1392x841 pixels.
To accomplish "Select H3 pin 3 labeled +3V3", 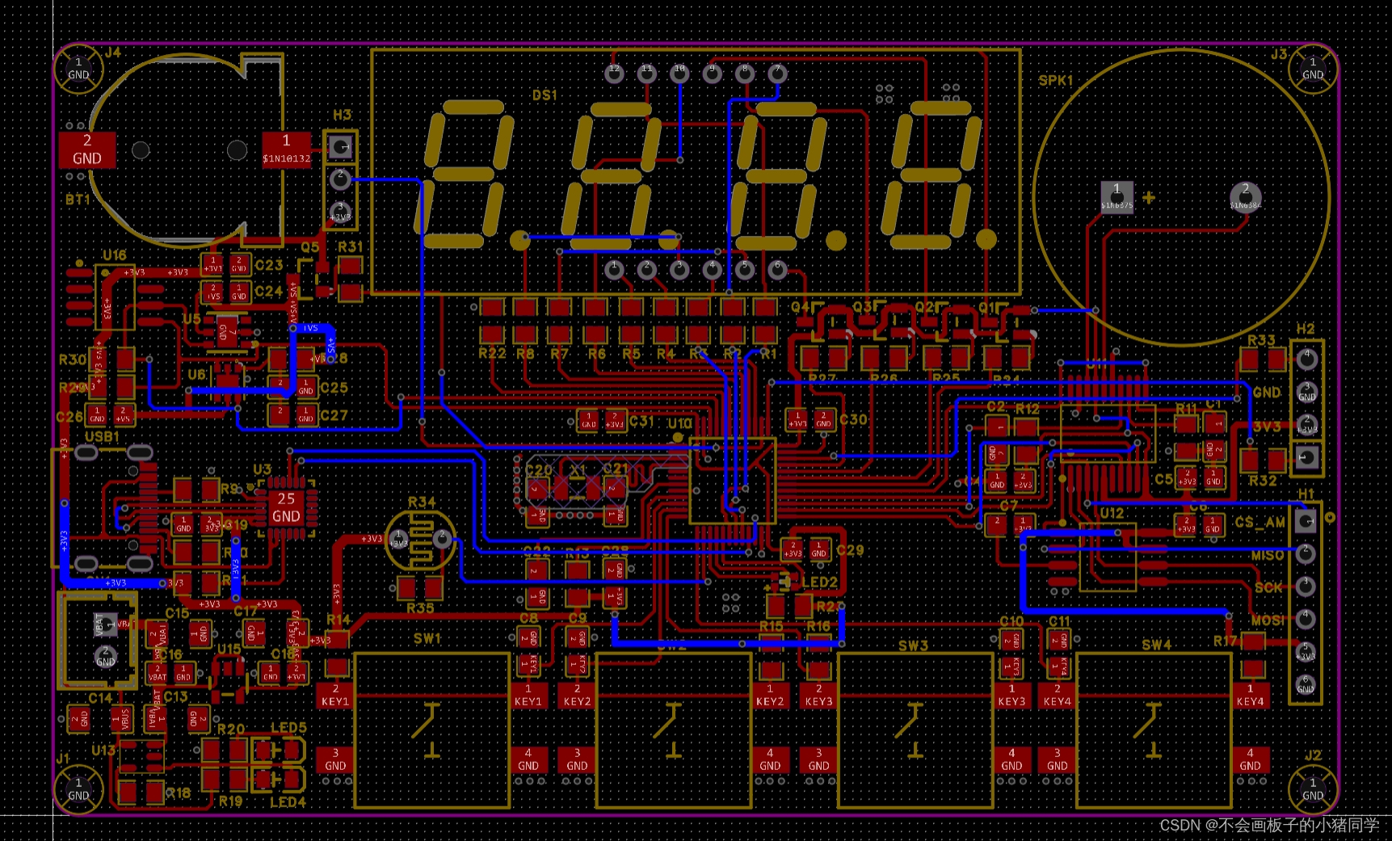I will (x=341, y=213).
